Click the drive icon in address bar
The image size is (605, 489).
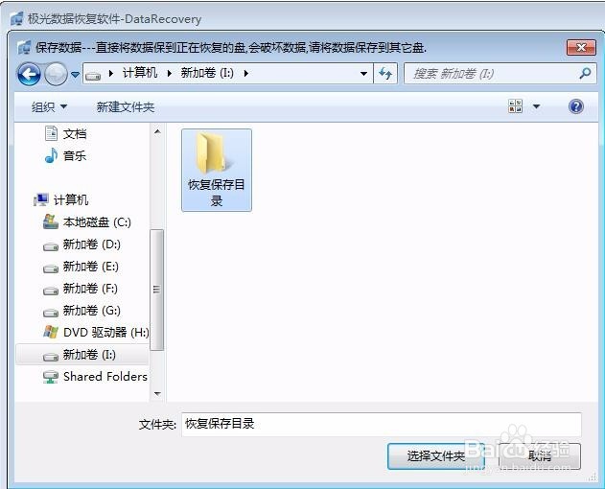(x=93, y=75)
